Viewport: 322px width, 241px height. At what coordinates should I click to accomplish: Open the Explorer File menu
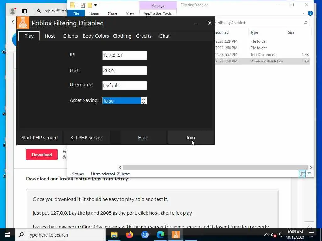click(x=76, y=13)
